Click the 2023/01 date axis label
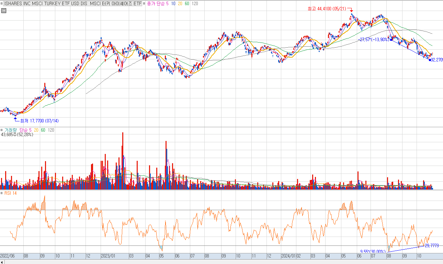Image resolution: width=443 pixels, height=264 pixels. (108, 256)
